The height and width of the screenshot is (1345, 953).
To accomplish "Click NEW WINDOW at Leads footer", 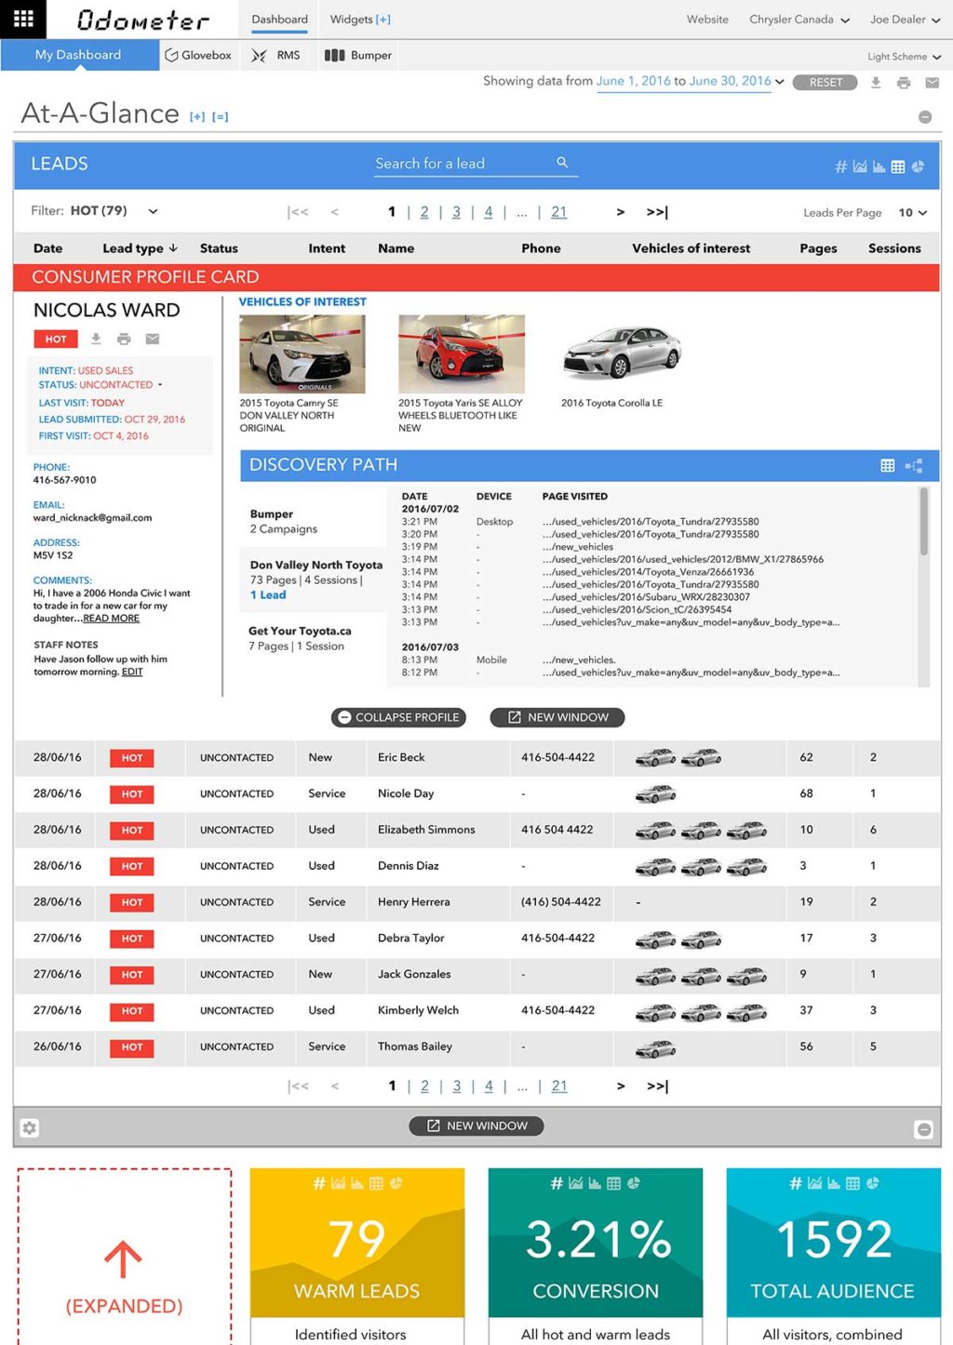I will pyautogui.click(x=476, y=1125).
